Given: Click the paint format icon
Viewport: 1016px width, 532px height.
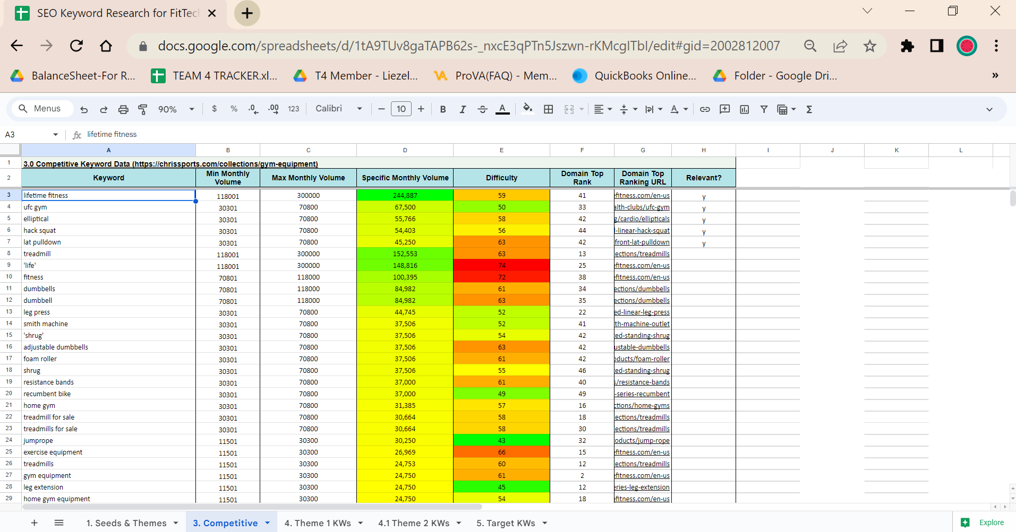Looking at the screenshot, I should pos(142,109).
